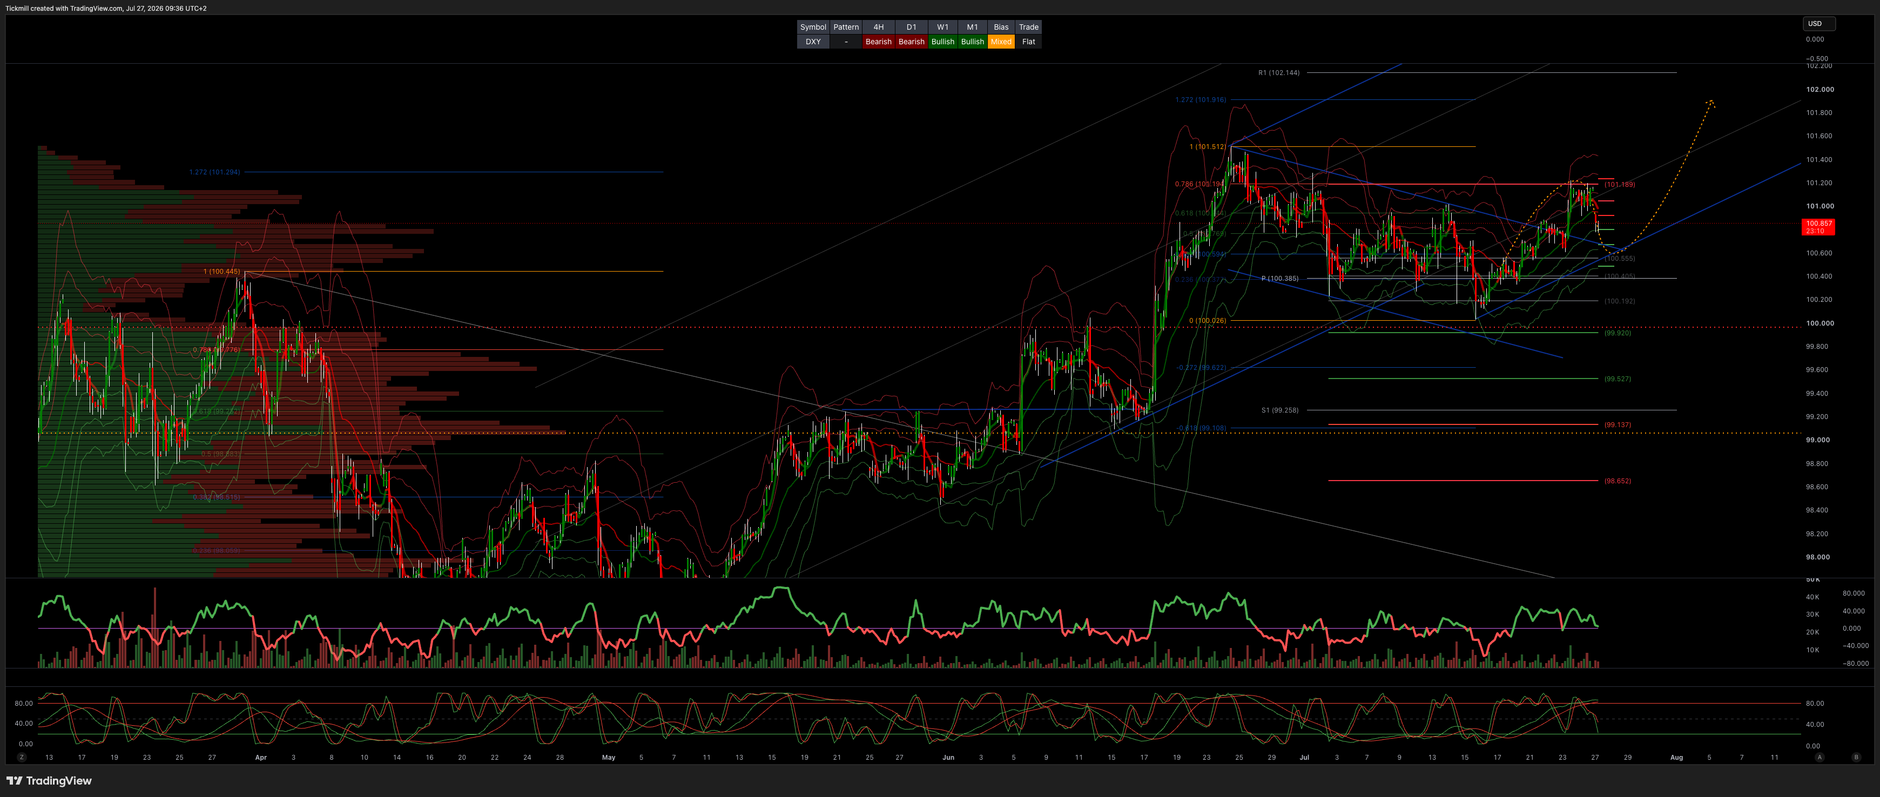Click the 50K volume axis label

coord(1813,580)
